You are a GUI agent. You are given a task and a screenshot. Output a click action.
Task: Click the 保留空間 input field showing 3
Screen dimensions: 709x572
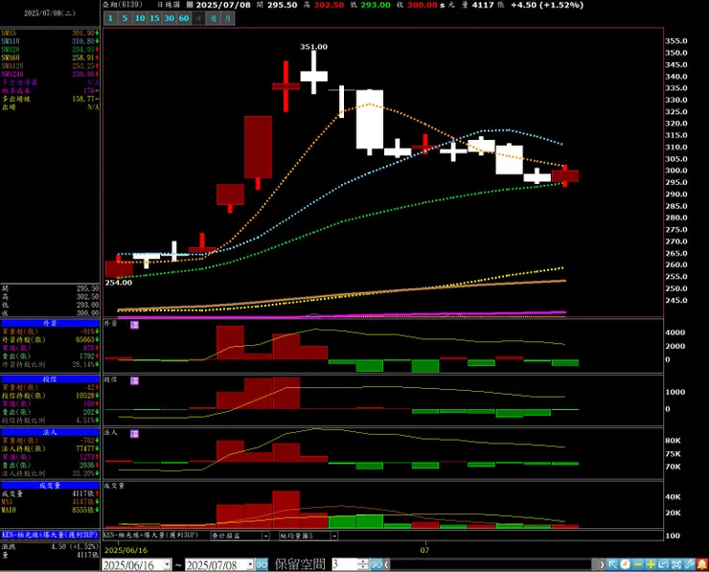tap(345, 564)
